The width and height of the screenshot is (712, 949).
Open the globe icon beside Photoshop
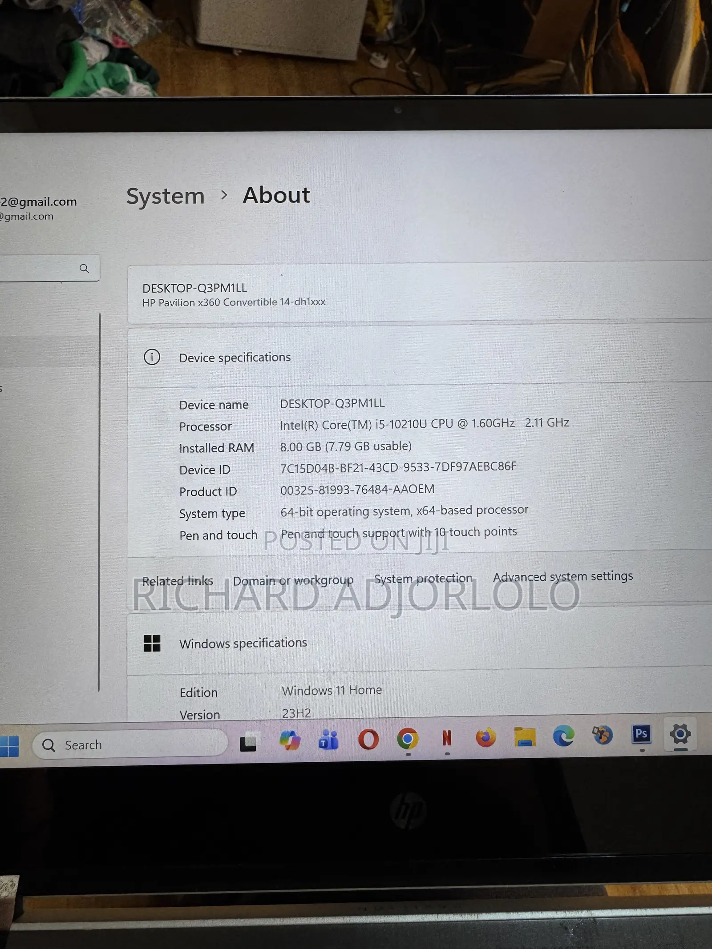click(602, 735)
